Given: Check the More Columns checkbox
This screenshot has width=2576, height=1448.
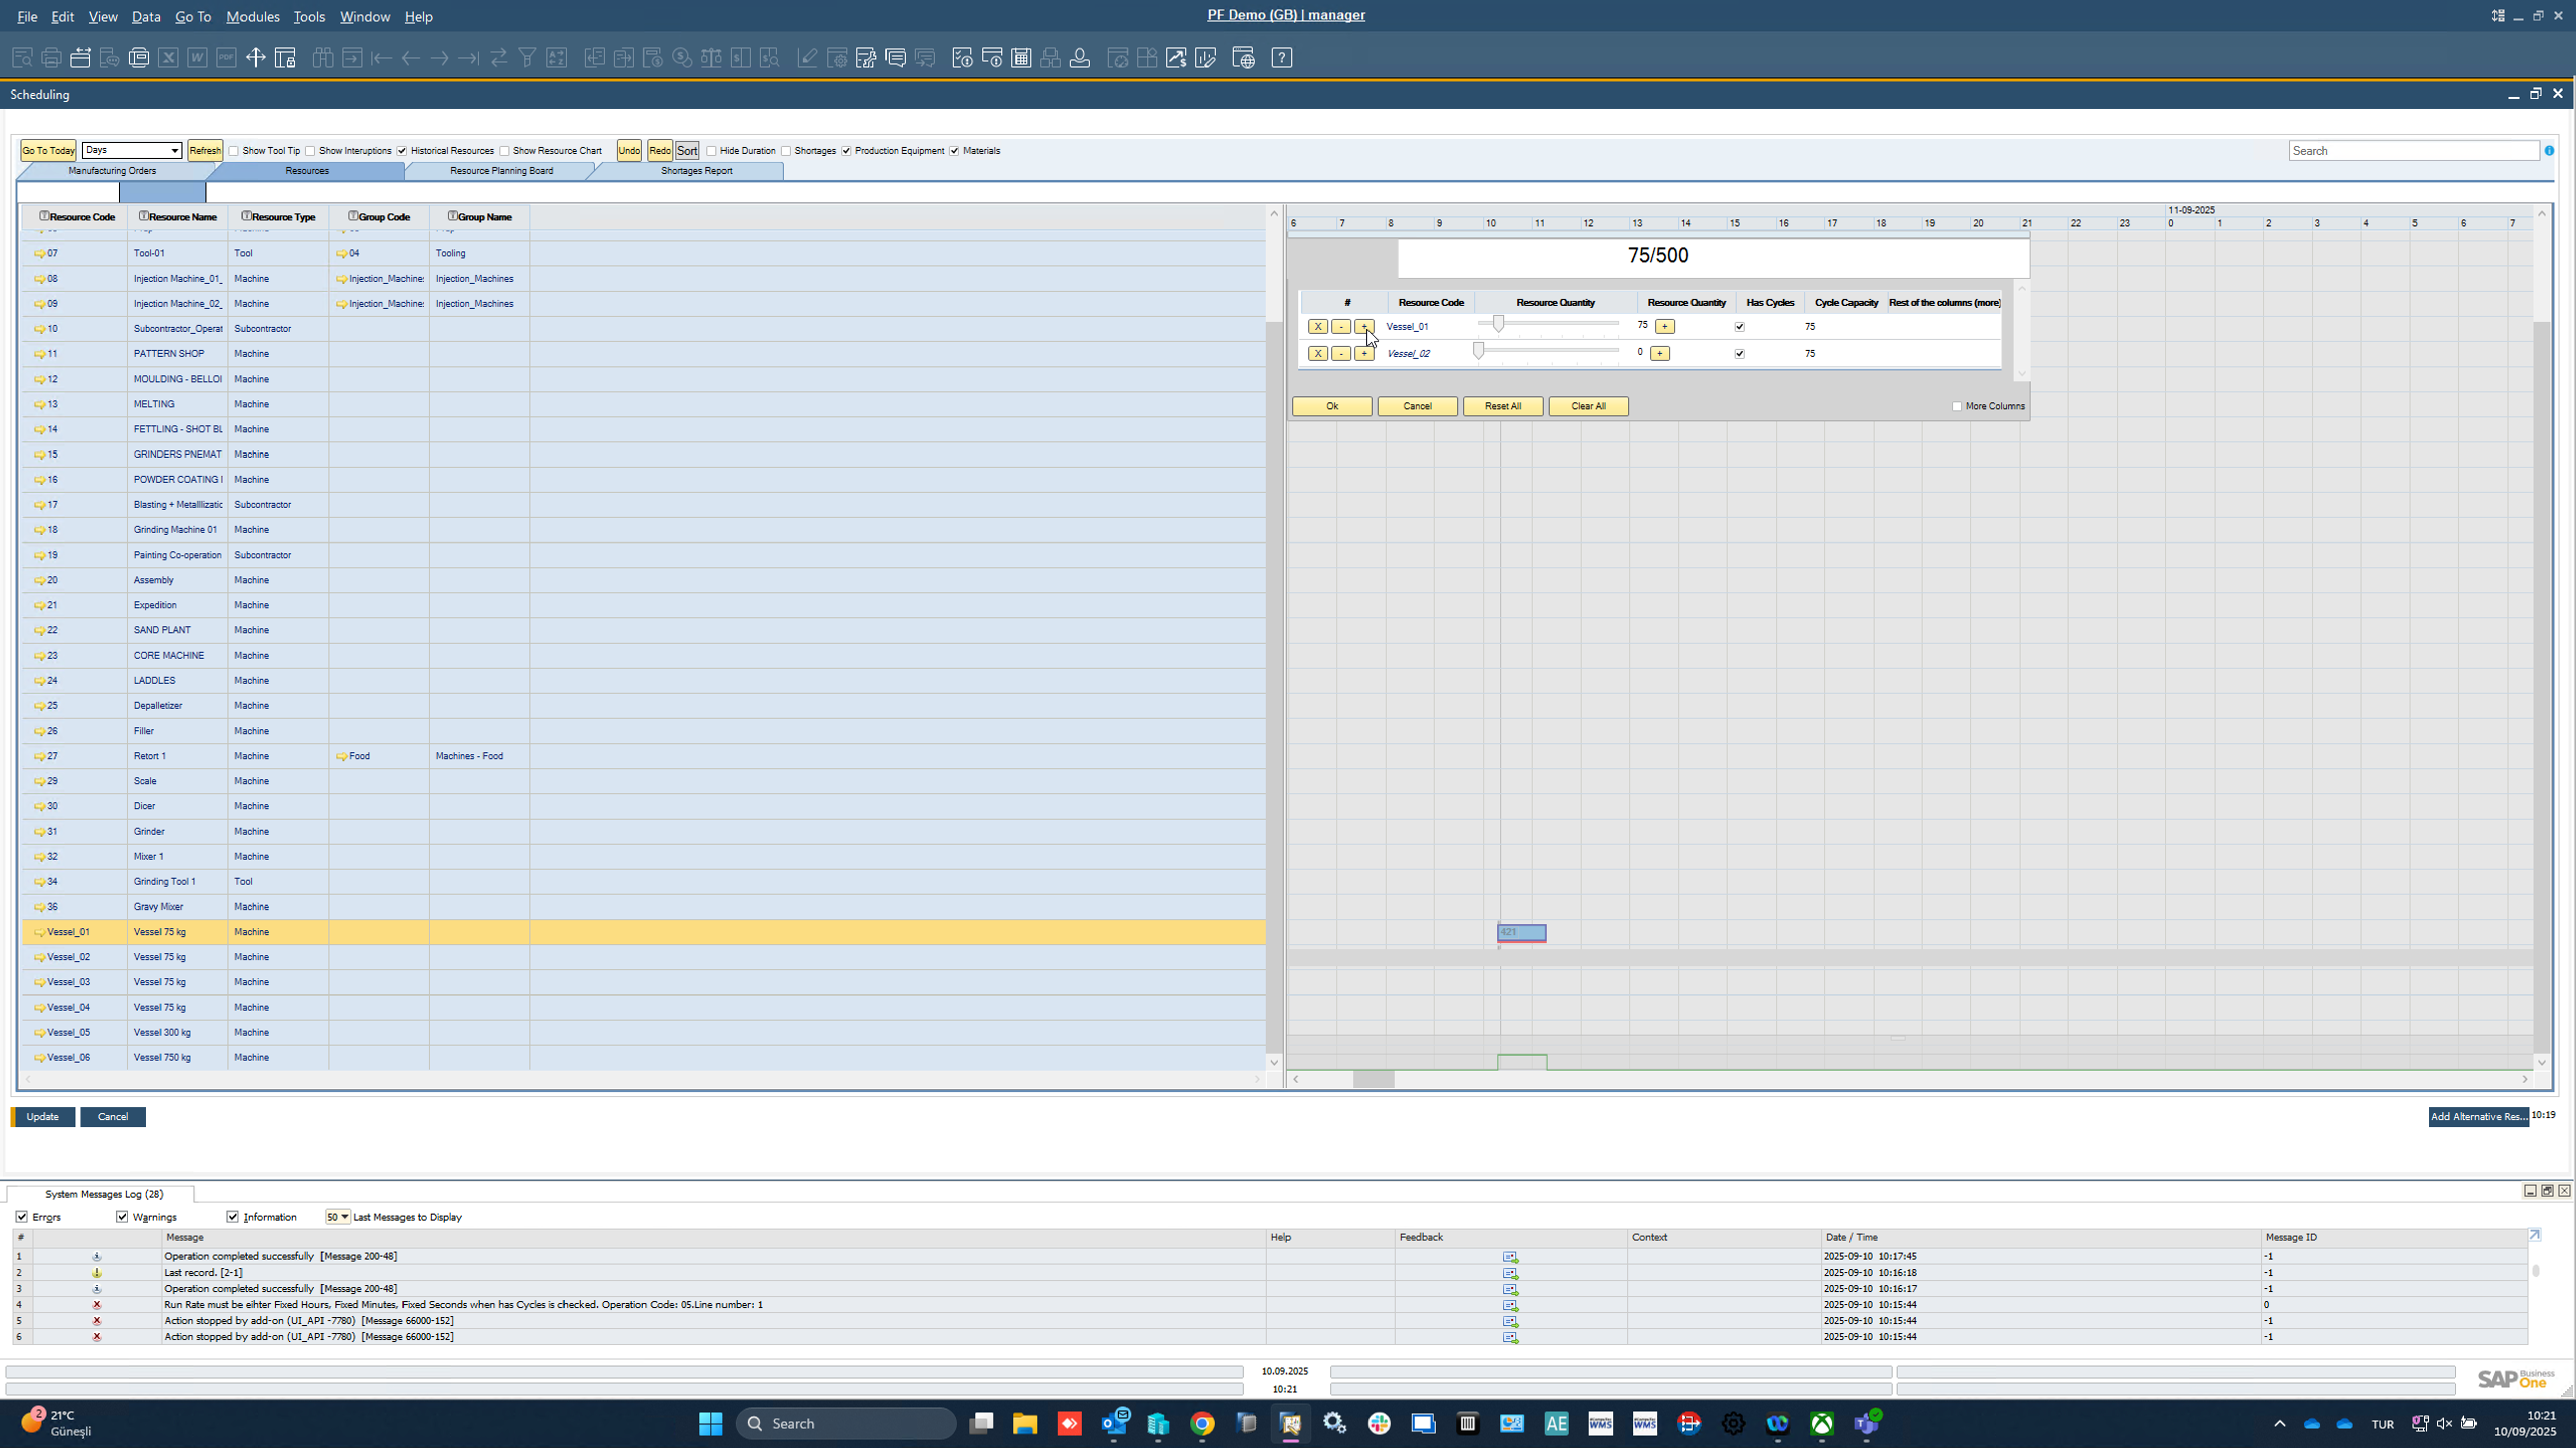Looking at the screenshot, I should coord(1957,407).
